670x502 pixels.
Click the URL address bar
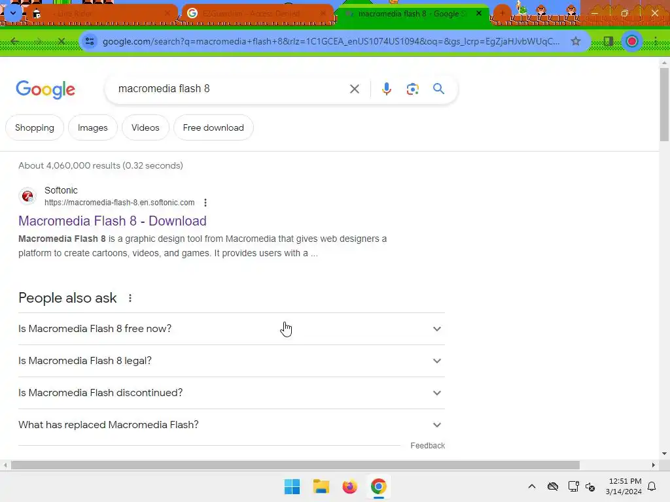(331, 41)
